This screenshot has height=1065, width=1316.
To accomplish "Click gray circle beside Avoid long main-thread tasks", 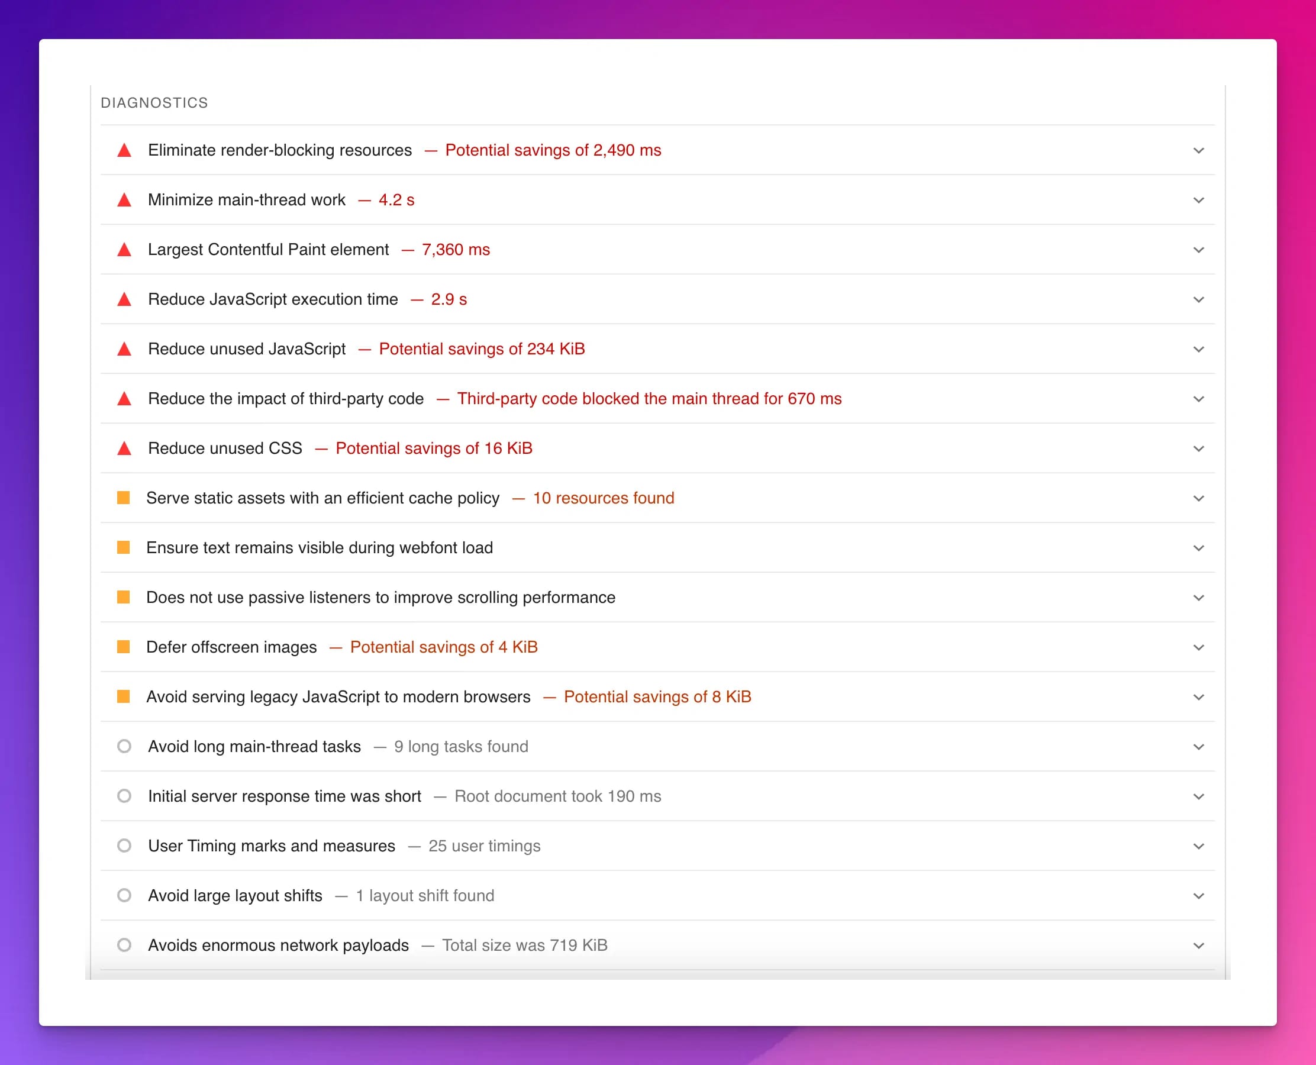I will (124, 747).
